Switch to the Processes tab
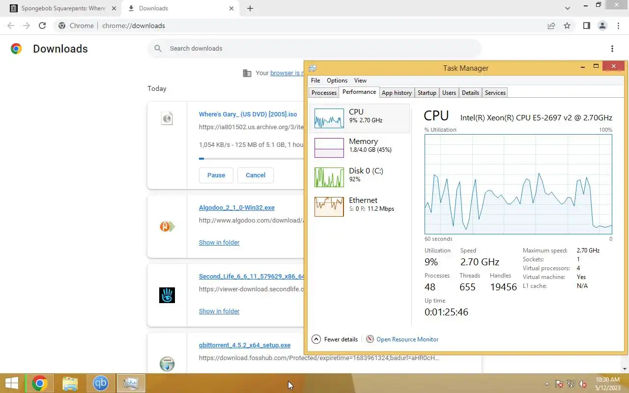The width and height of the screenshot is (629, 393). point(324,92)
